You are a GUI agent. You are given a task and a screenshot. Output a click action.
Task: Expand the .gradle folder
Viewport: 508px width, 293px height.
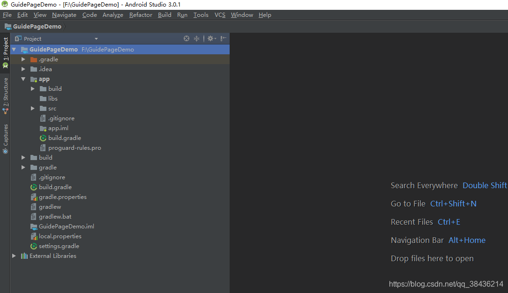(23, 59)
